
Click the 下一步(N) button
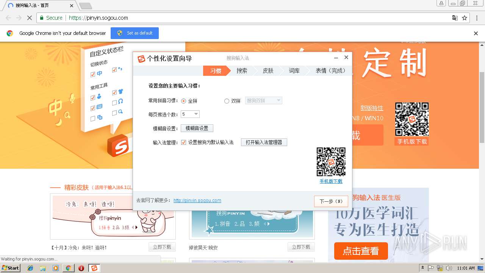click(x=331, y=201)
